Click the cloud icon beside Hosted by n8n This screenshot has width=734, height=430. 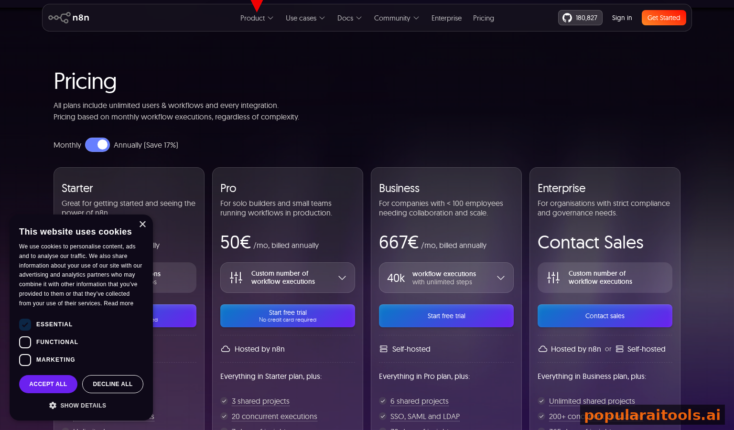[226, 349]
